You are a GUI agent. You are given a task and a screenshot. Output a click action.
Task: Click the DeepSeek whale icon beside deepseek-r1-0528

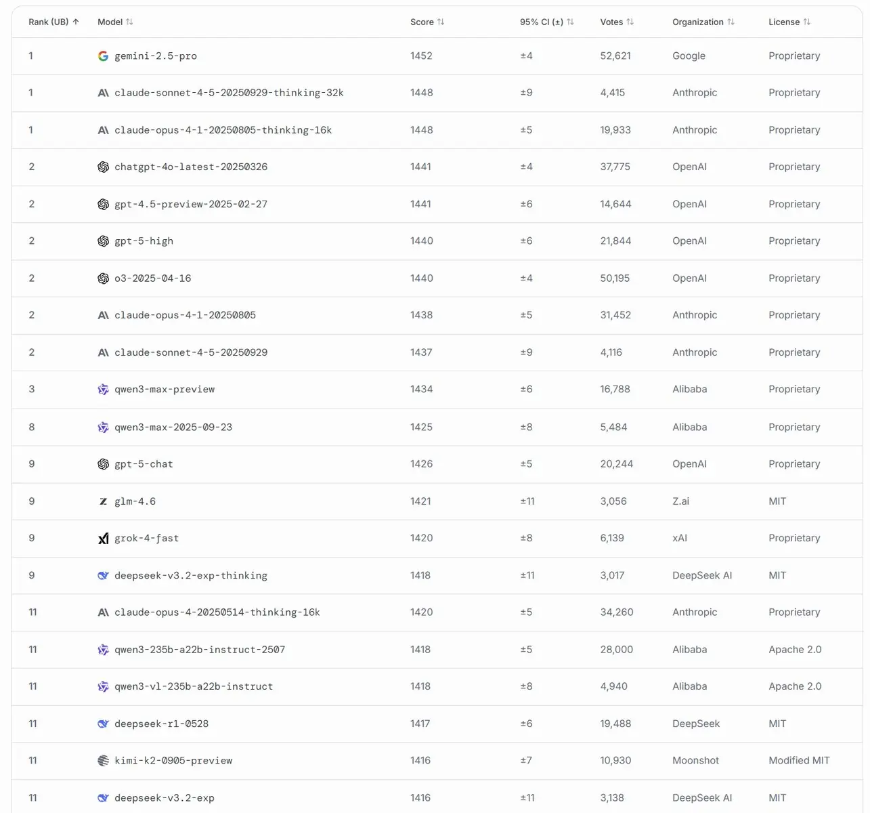pos(103,724)
